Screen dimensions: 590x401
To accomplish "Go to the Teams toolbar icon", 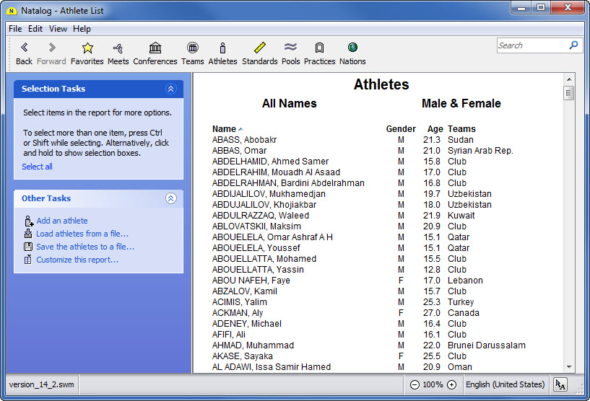I will (x=192, y=48).
